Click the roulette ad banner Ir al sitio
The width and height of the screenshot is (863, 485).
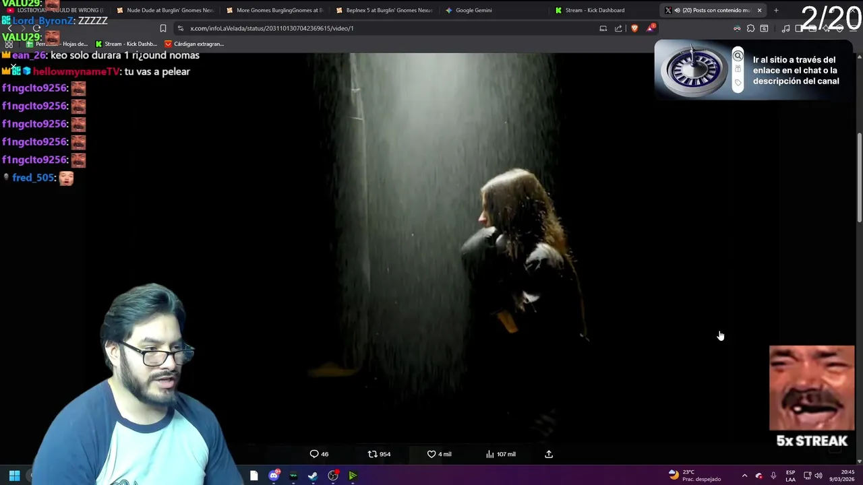[754, 70]
